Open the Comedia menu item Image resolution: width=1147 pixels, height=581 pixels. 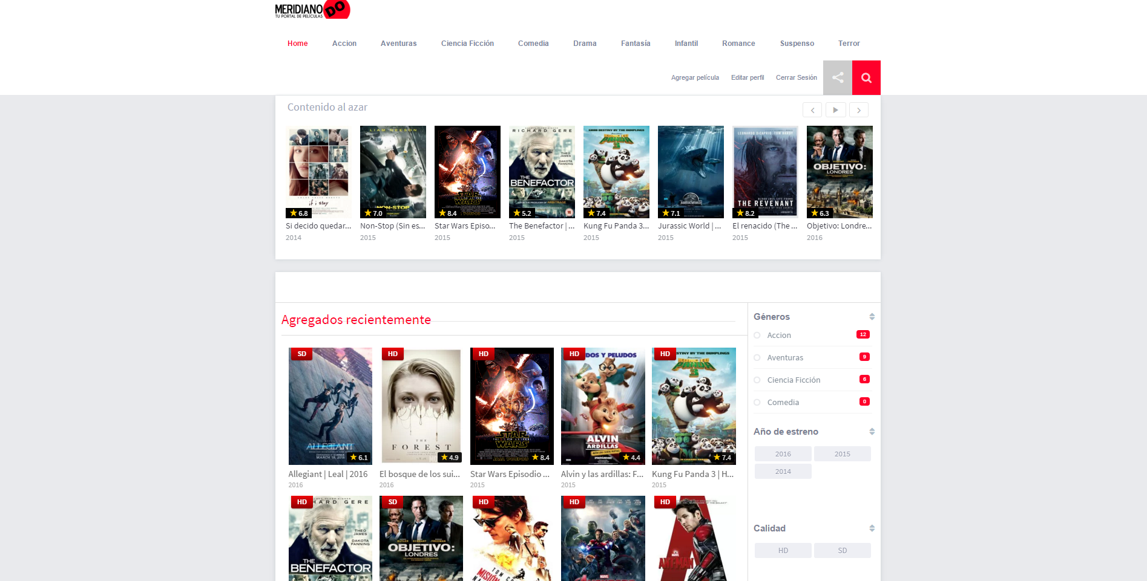click(x=533, y=44)
